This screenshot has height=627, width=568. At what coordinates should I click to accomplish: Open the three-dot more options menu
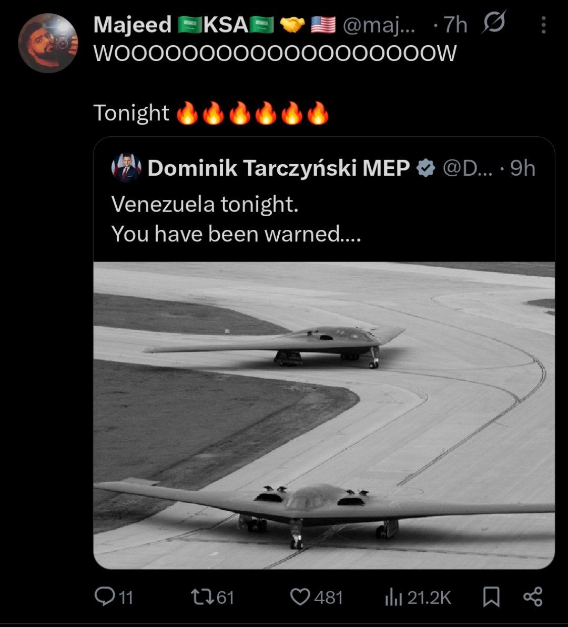point(543,25)
